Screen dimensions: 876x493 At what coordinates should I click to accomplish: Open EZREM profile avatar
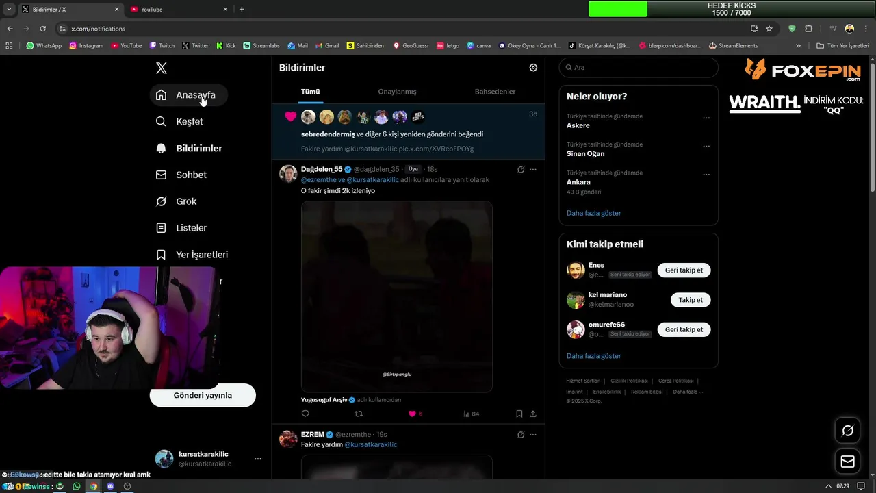[288, 439]
